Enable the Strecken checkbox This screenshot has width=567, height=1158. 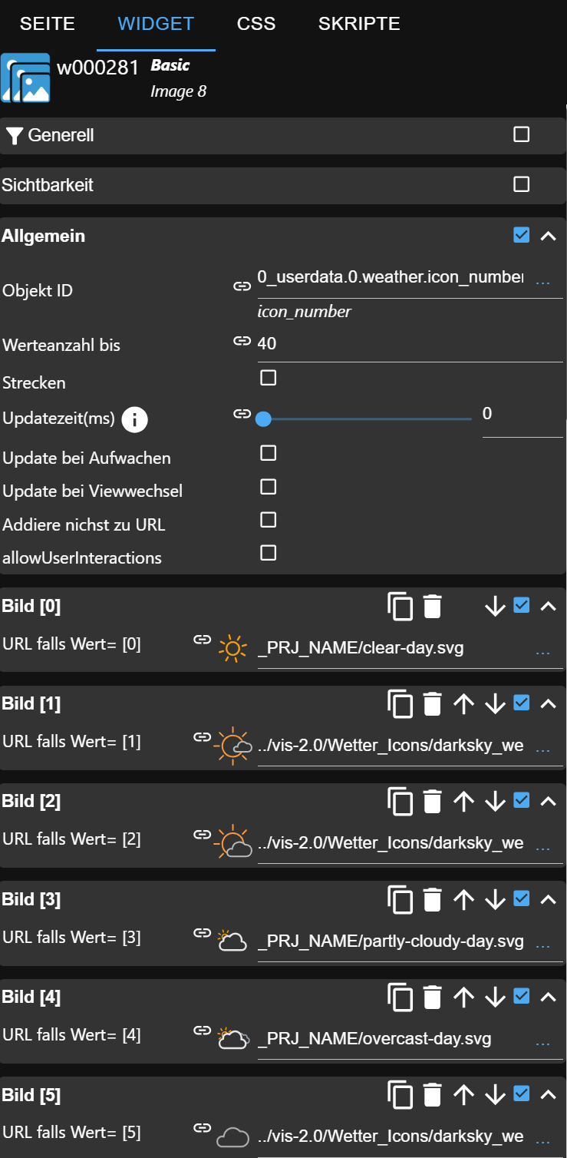click(268, 378)
